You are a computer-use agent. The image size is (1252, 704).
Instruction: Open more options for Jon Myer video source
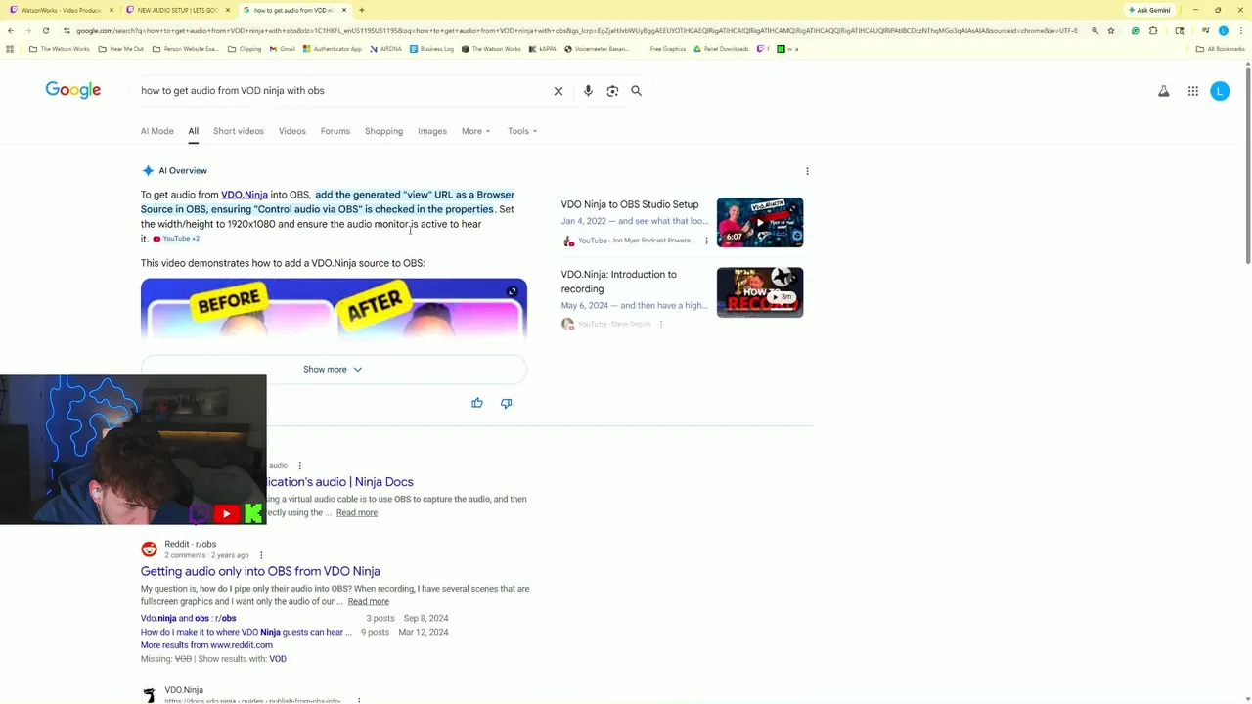[706, 241]
